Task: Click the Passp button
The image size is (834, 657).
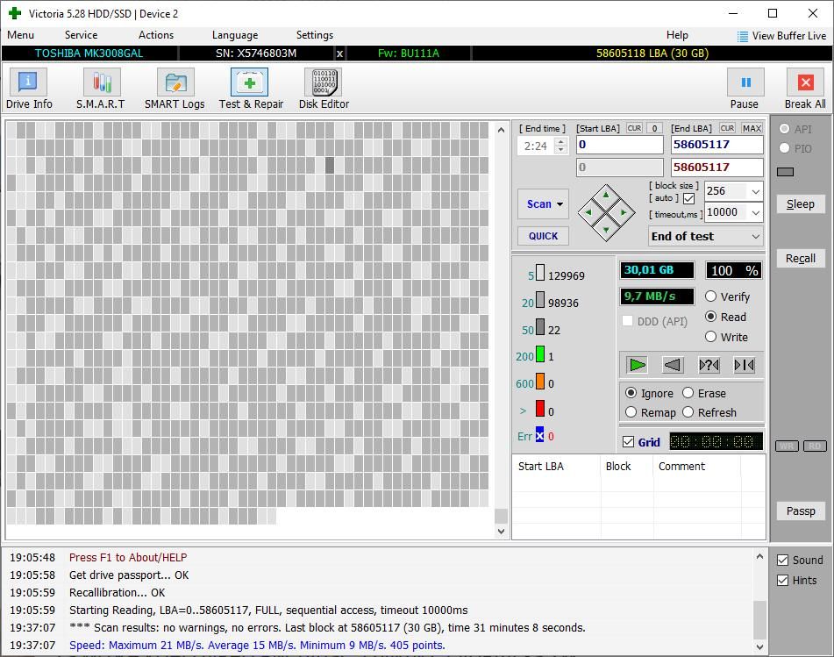Action: point(801,511)
